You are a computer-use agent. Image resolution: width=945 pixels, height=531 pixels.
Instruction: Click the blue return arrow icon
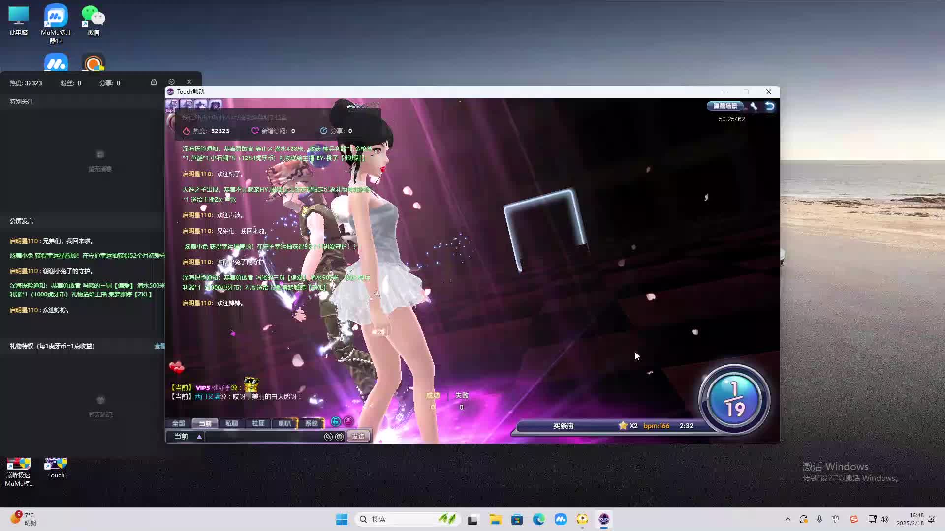tap(770, 106)
